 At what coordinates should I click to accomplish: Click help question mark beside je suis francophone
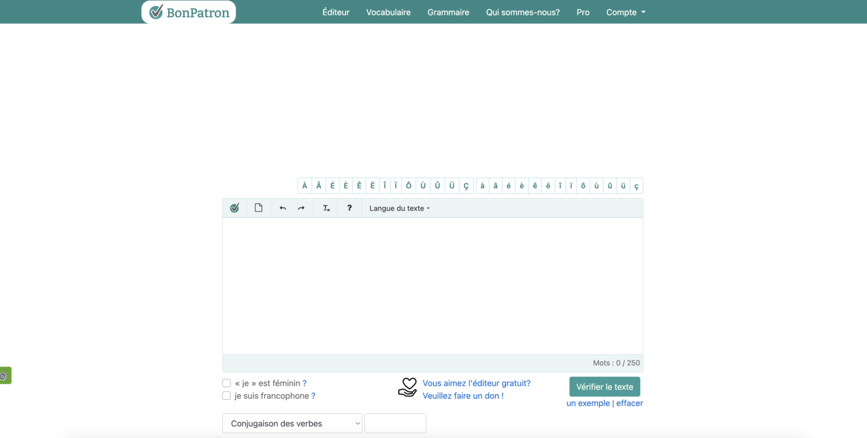313,396
